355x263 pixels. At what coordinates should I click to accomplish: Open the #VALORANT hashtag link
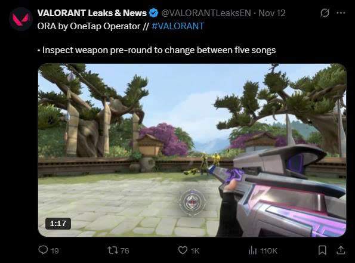(x=178, y=26)
